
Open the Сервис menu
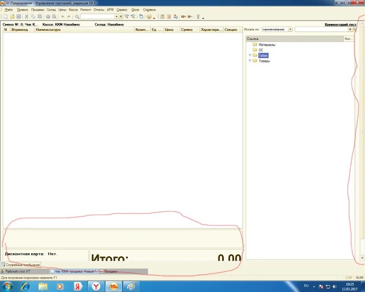[x=122, y=10]
